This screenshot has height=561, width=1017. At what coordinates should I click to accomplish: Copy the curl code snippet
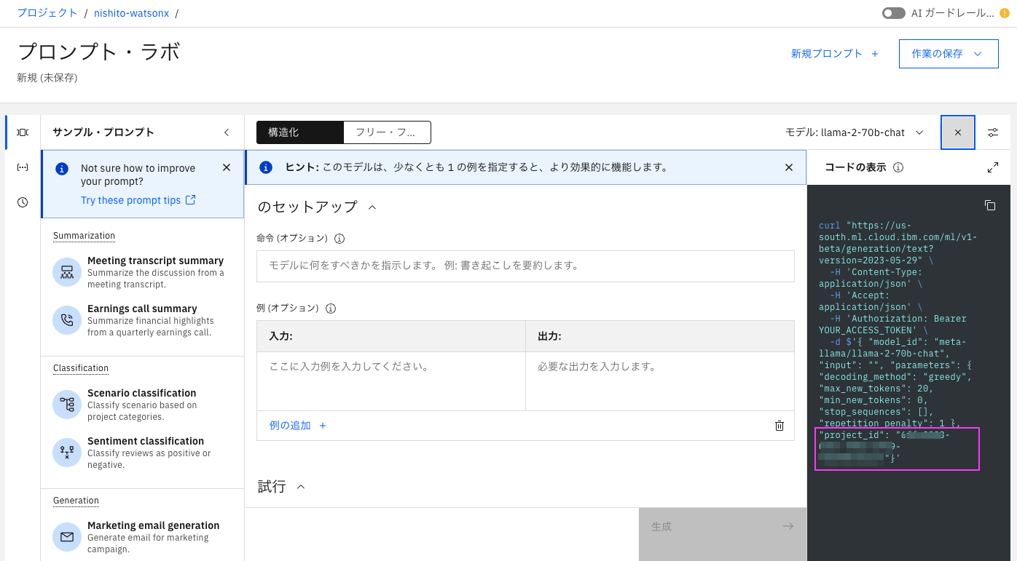click(990, 205)
